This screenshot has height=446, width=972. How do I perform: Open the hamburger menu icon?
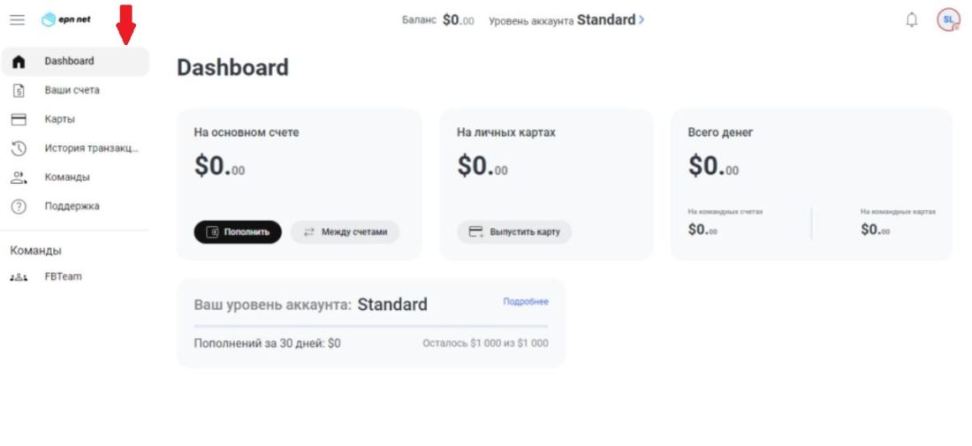click(x=18, y=19)
